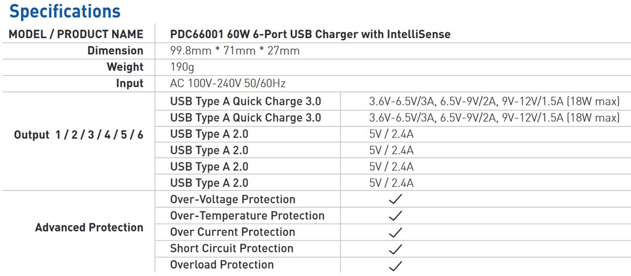631x276 pixels.
Task: Click the Output 1/2/3/4/5/6 label
Action: [x=78, y=134]
